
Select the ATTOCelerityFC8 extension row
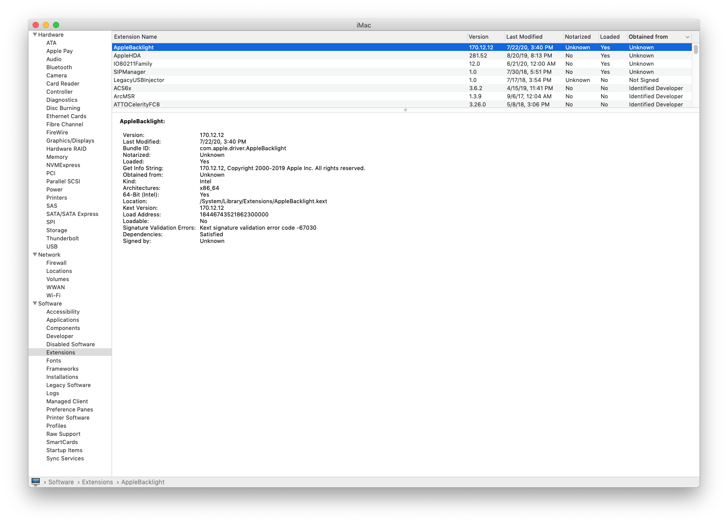click(402, 104)
